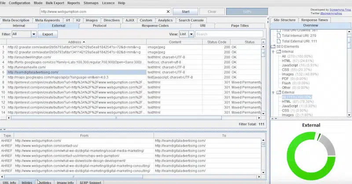Collapse the Internal tree node
Image resolution: width=352 pixels, height=184 pixels.
pyautogui.click(x=273, y=53)
